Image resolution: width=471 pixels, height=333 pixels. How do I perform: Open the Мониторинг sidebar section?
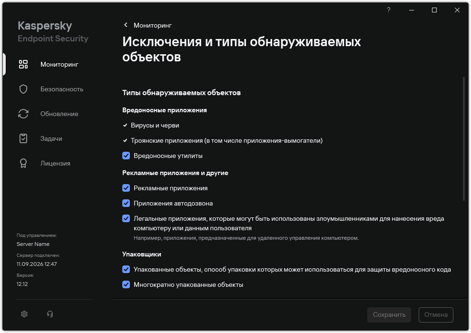click(59, 64)
